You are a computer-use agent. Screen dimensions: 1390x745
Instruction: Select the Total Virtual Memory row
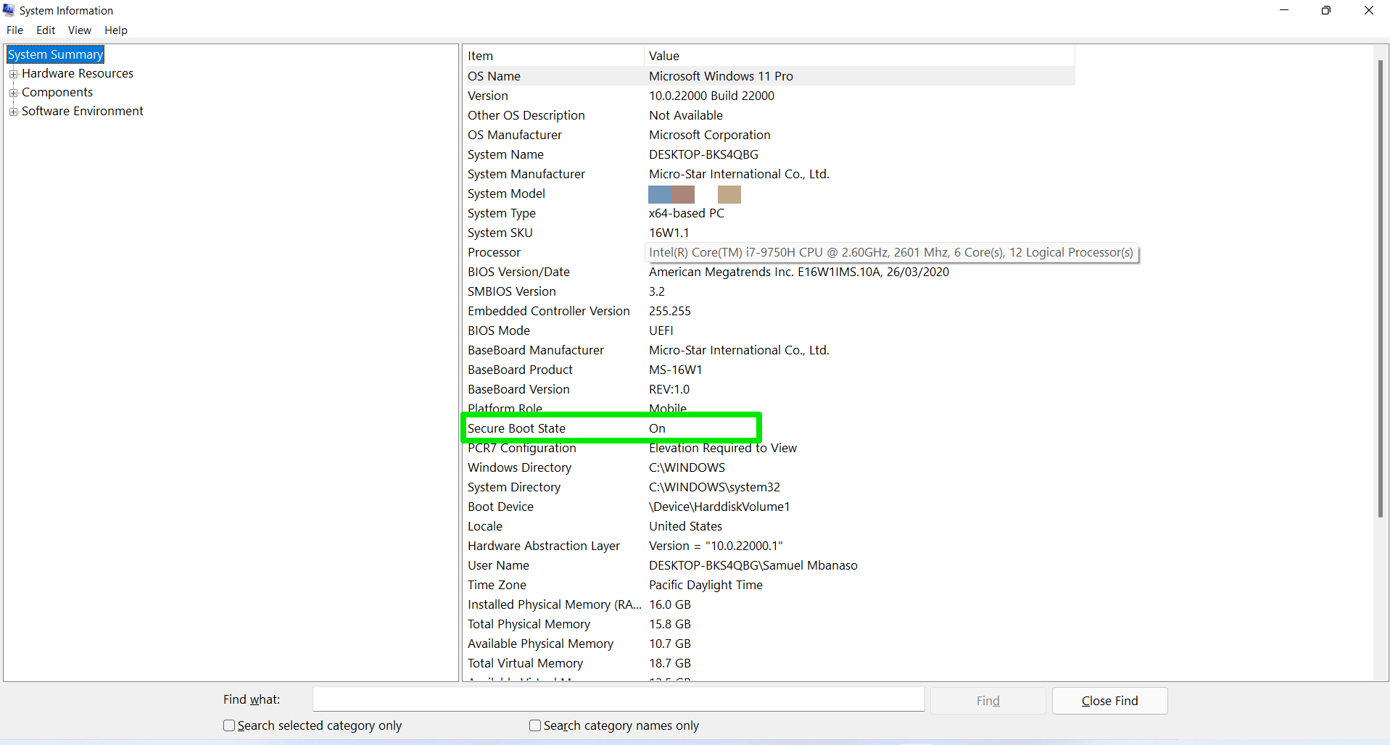coord(769,663)
